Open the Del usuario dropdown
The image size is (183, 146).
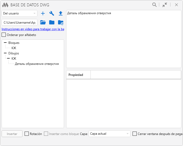pos(20,13)
